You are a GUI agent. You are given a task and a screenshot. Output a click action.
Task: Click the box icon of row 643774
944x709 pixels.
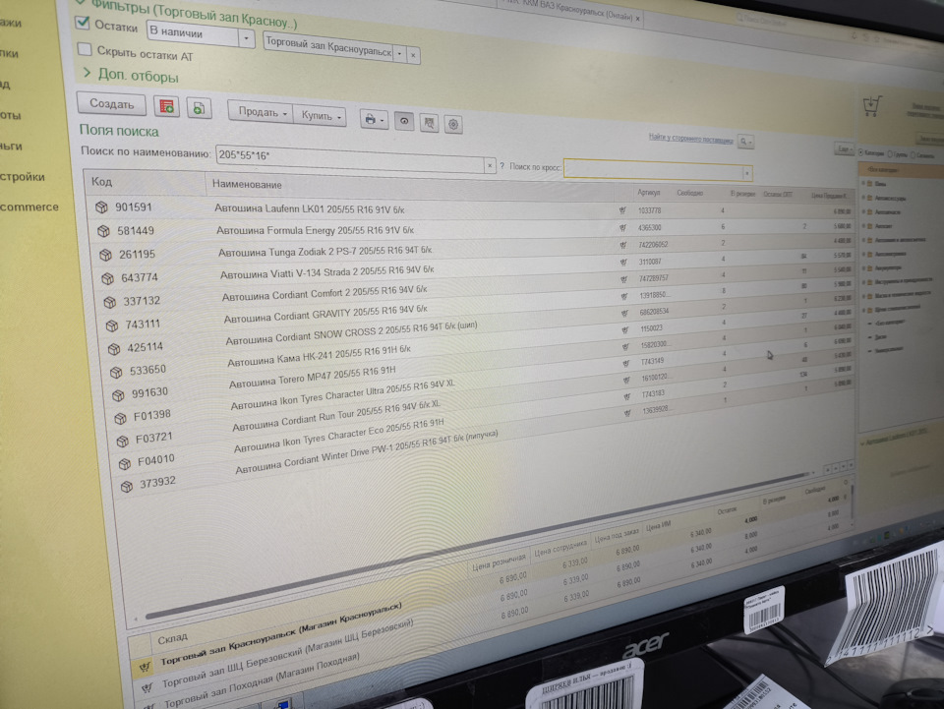pos(107,278)
